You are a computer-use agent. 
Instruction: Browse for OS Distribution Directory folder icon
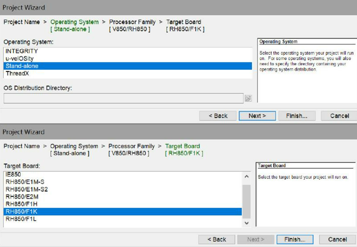248,98
